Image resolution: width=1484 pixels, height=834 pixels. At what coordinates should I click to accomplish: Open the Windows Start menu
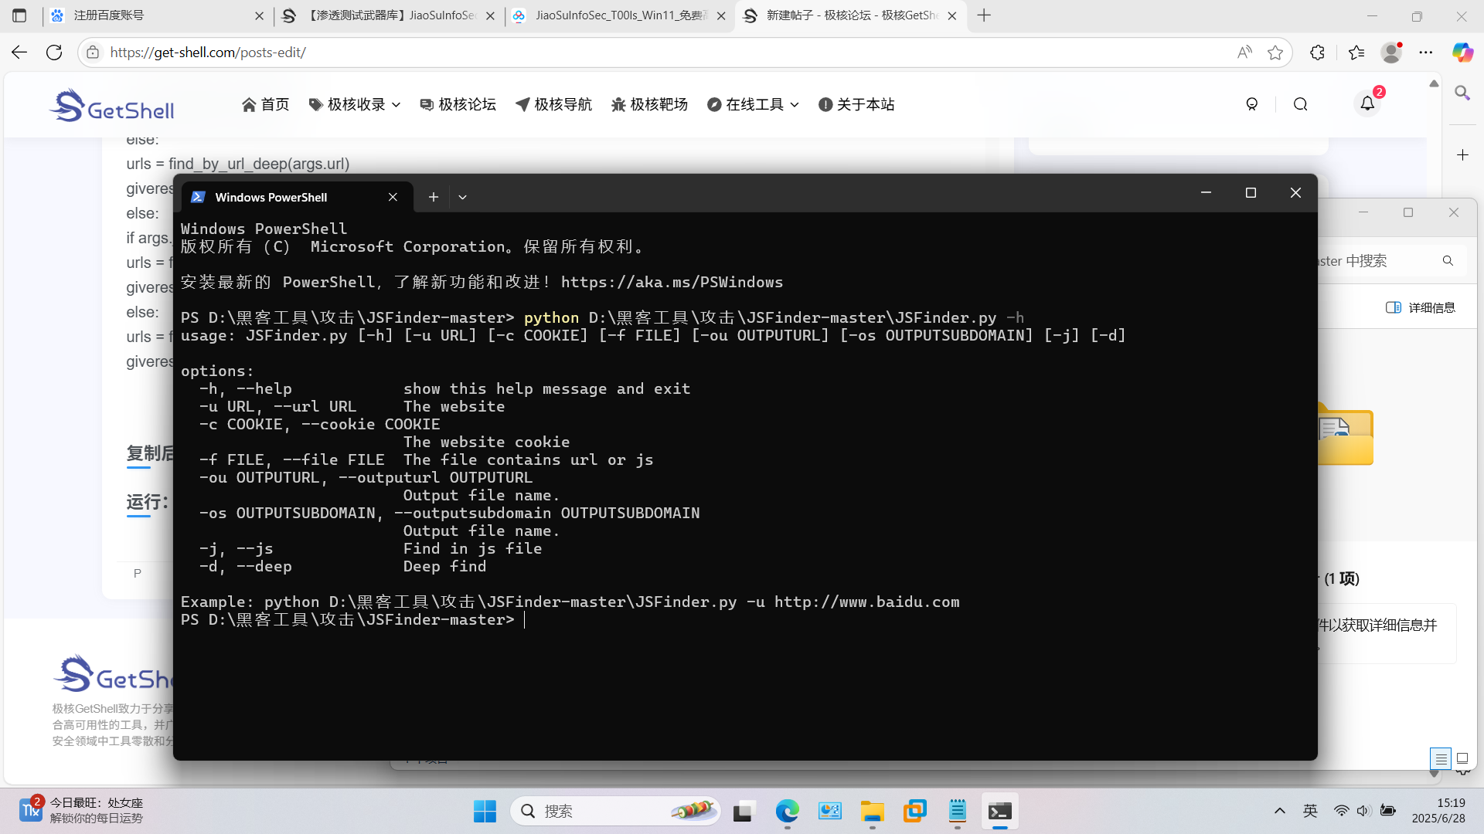pyautogui.click(x=485, y=811)
